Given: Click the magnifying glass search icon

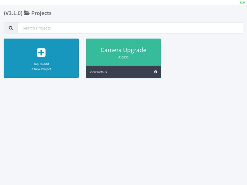Looking at the screenshot, I should point(11,28).
